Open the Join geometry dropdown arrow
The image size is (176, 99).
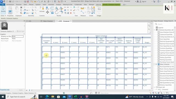30,13
